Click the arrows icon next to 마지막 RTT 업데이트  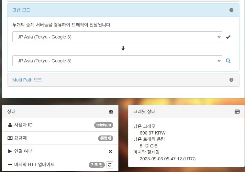click(x=10, y=165)
